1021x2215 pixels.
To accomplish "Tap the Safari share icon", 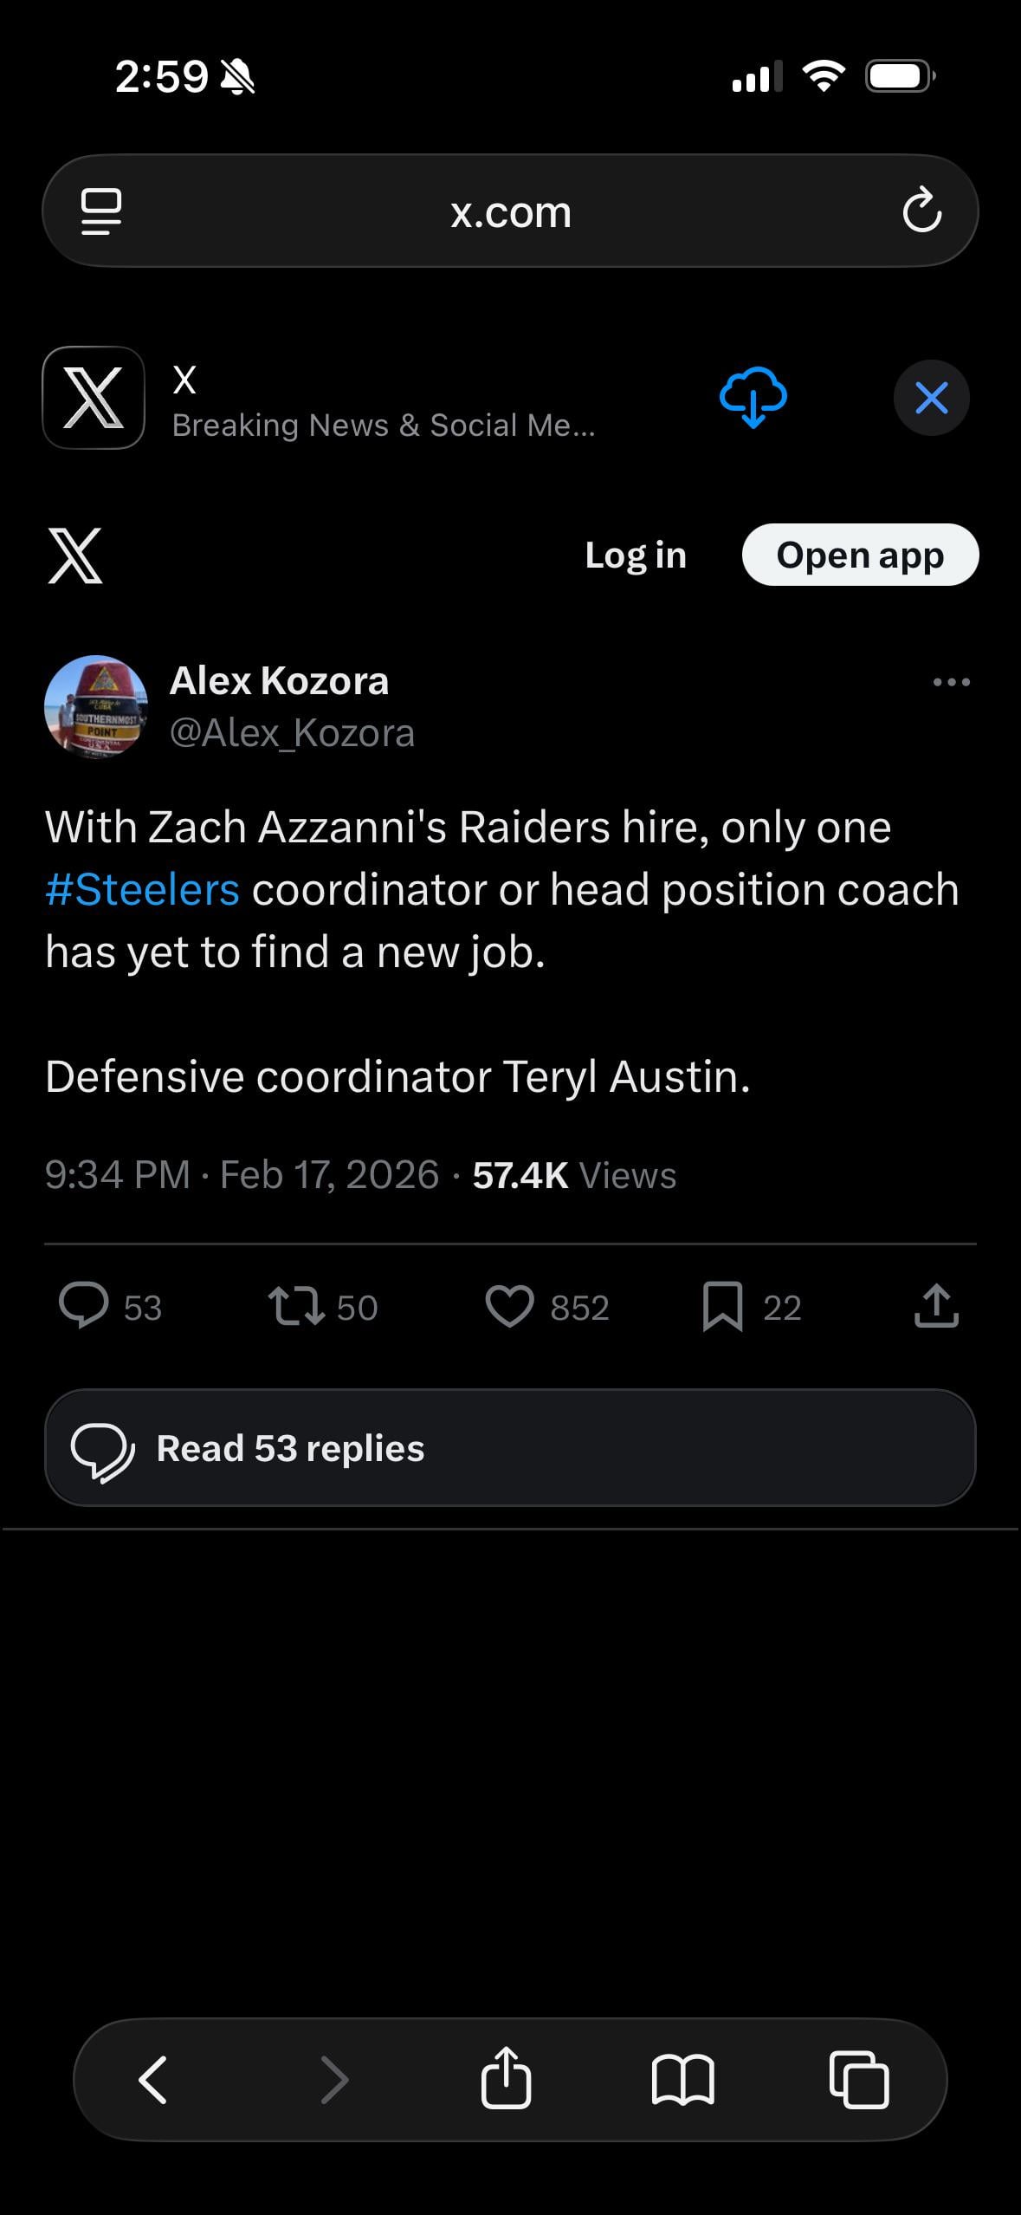I will [x=506, y=2079].
